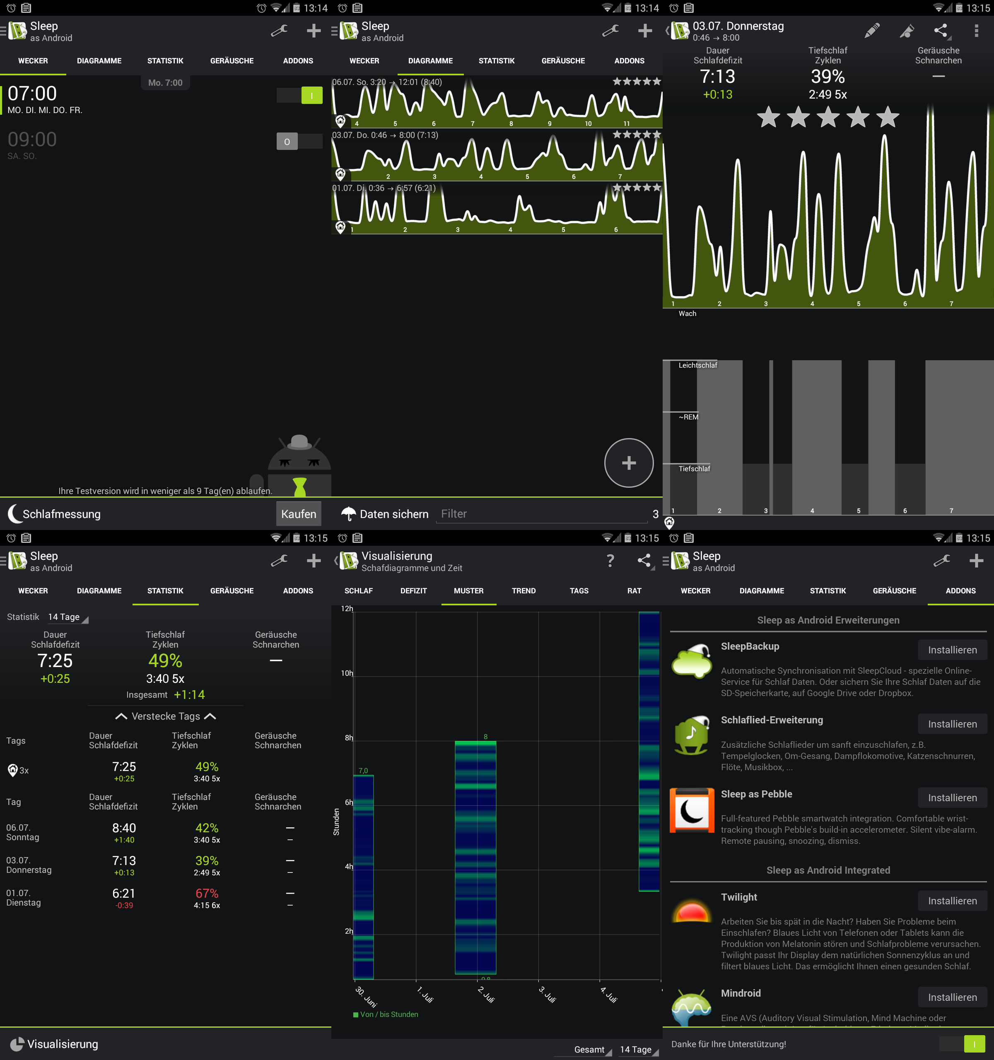Collapse the Verstecke Tags section
This screenshot has width=994, height=1060.
(165, 716)
